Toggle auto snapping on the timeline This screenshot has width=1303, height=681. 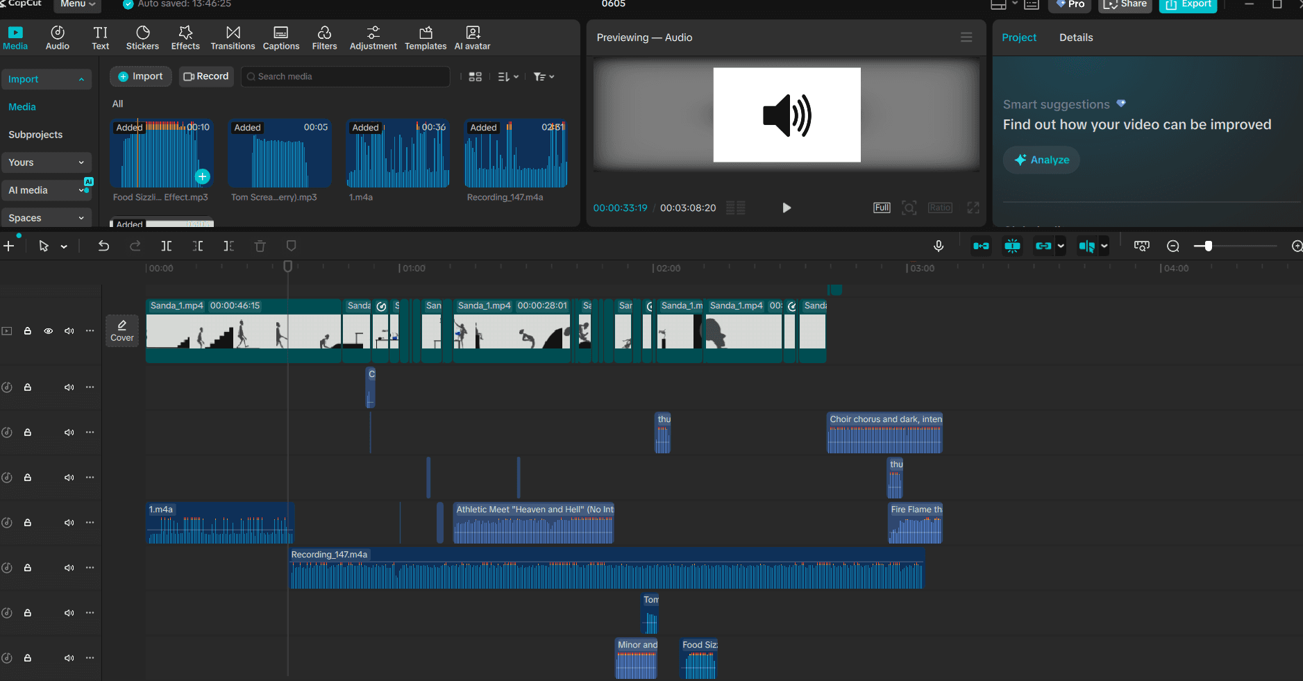[x=1013, y=246]
